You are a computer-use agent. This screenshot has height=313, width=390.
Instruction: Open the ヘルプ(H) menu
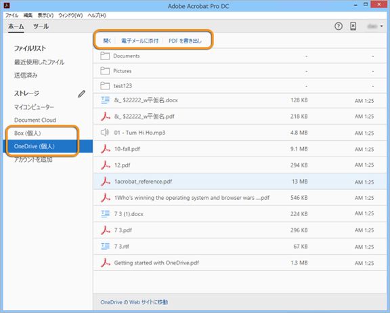(x=97, y=16)
